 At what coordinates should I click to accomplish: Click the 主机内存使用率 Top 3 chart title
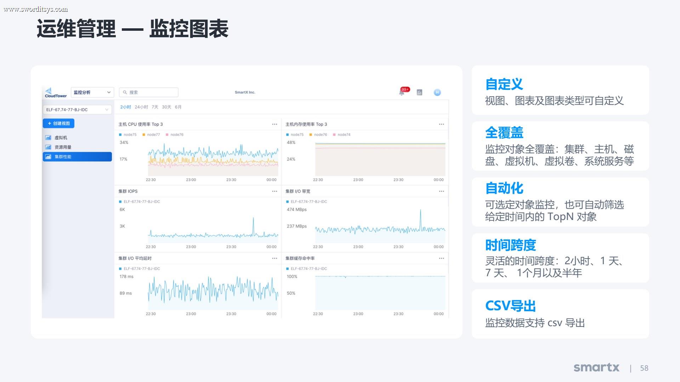[306, 124]
